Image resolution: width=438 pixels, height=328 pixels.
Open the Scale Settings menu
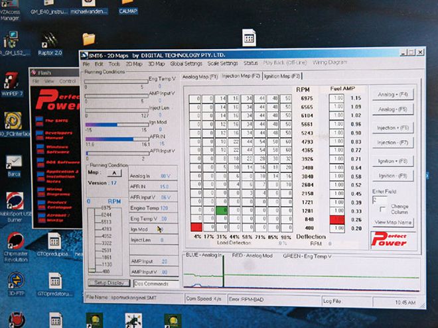click(x=222, y=64)
